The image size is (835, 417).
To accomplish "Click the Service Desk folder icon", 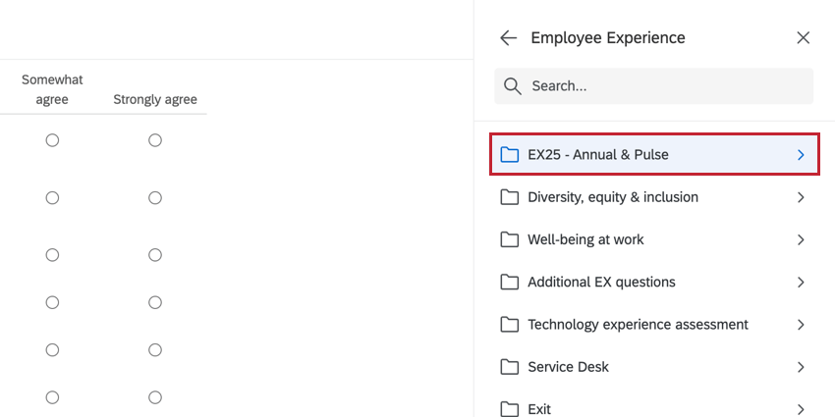I will coord(509,367).
